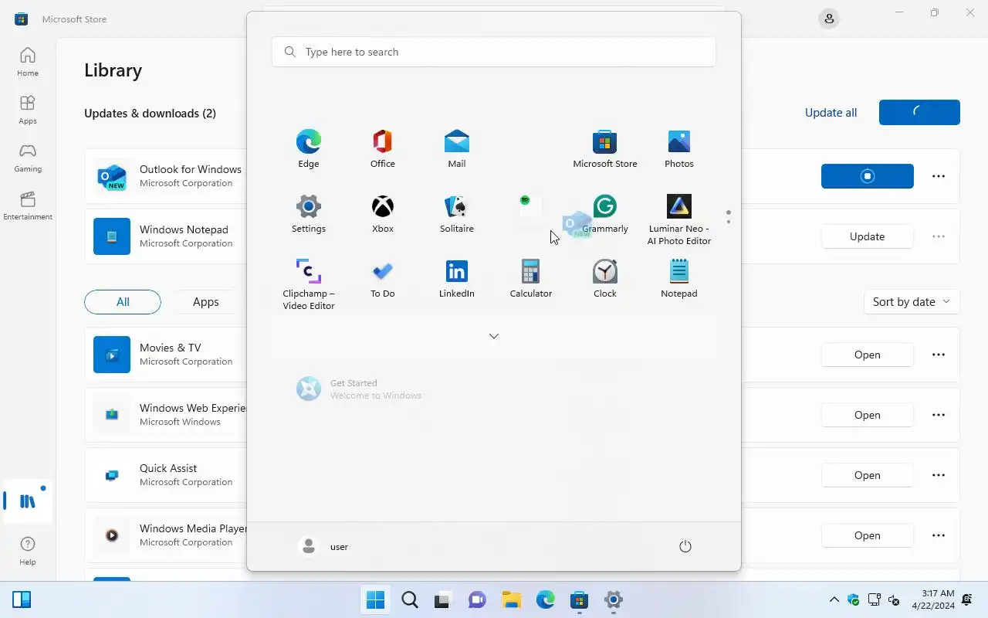The height and width of the screenshot is (618, 988).
Task: Open the Chat icon on taskbar
Action: 477,599
